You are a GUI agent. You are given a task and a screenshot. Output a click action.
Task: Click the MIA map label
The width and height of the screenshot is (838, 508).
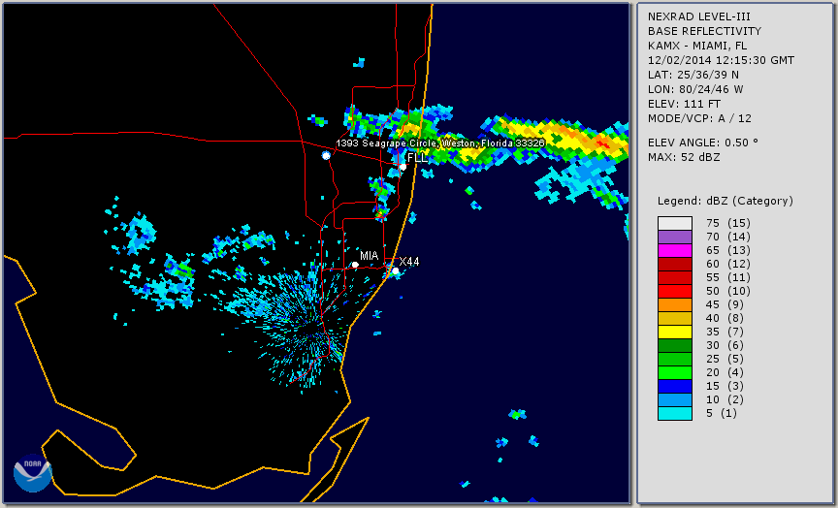click(370, 256)
